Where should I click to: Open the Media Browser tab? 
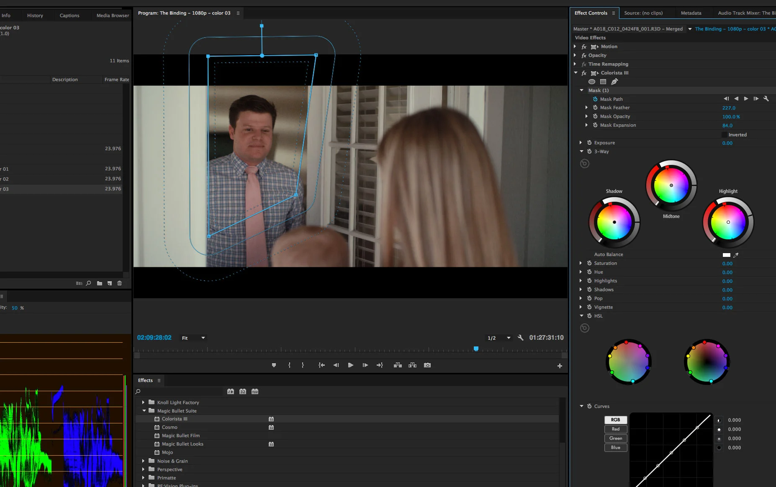point(113,15)
